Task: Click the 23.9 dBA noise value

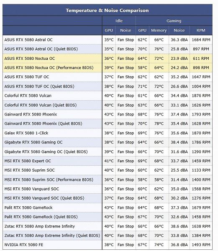Action: (179, 59)
